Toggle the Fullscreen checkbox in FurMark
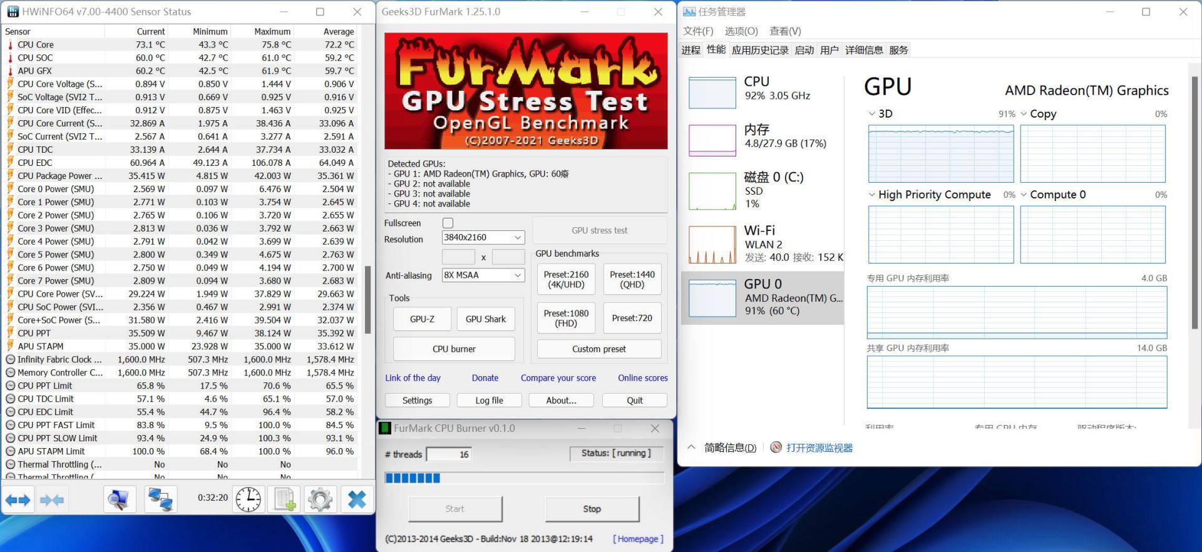The image size is (1202, 552). pos(448,223)
